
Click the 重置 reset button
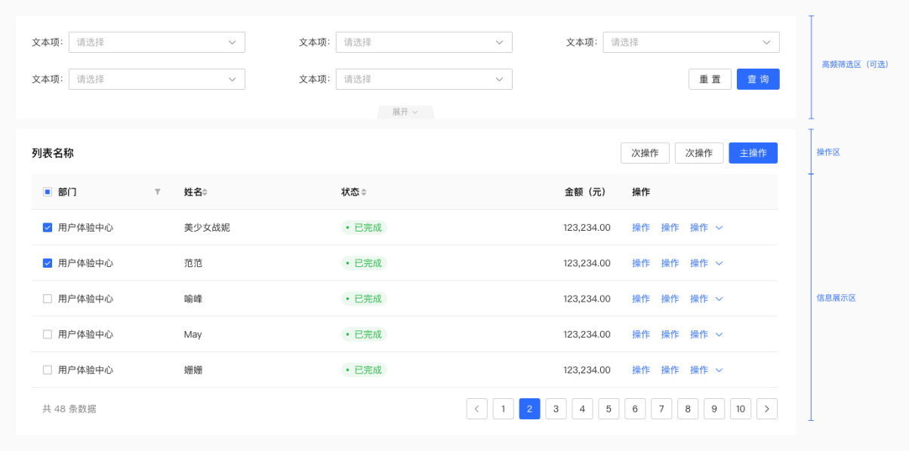[710, 79]
